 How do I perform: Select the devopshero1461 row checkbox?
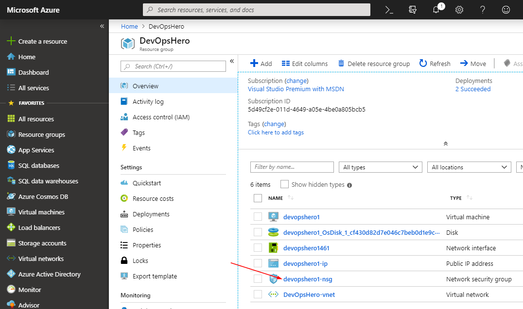pos(258,248)
